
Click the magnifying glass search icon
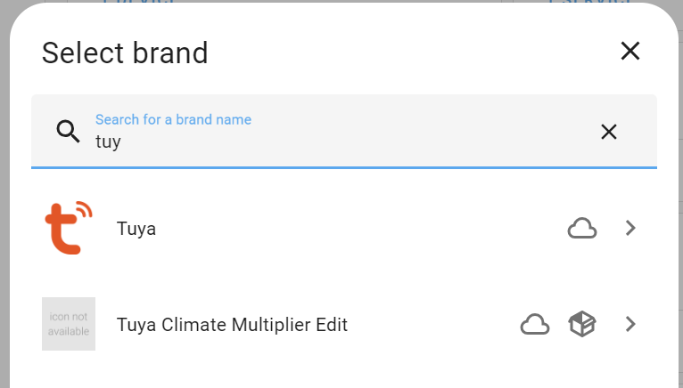coord(69,132)
